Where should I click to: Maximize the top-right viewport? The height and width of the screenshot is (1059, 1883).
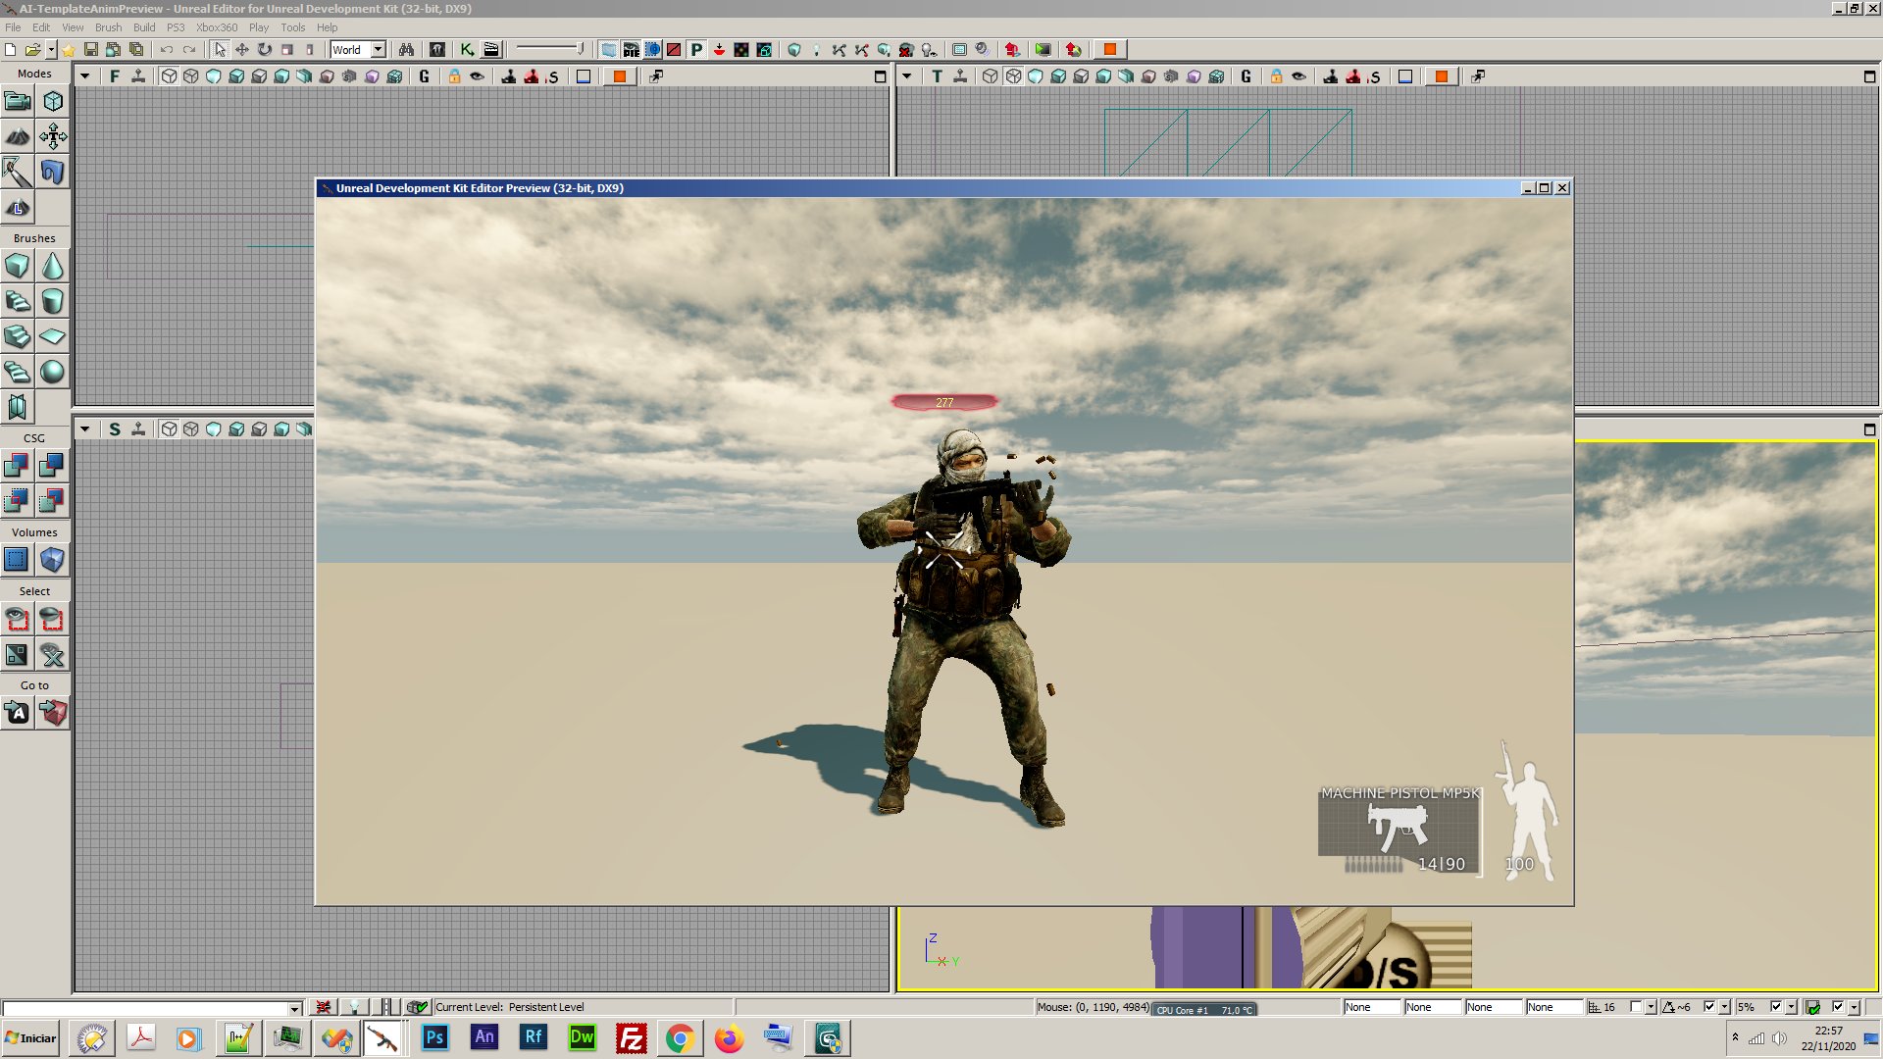[1869, 76]
